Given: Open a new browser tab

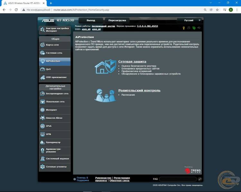Looking at the screenshot, I should pos(51,3).
